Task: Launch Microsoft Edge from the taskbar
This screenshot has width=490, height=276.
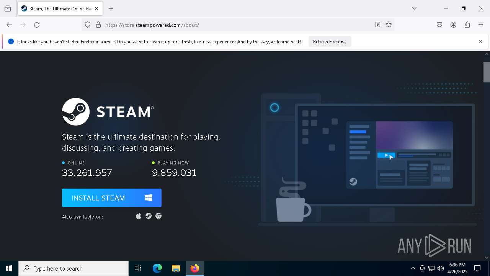Action: [x=157, y=268]
